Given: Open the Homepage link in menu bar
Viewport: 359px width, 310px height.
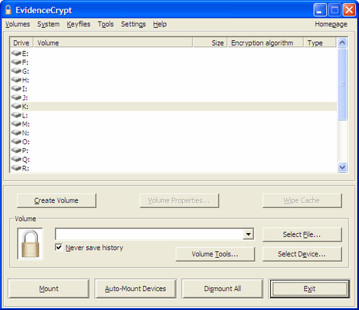Looking at the screenshot, I should tap(331, 24).
